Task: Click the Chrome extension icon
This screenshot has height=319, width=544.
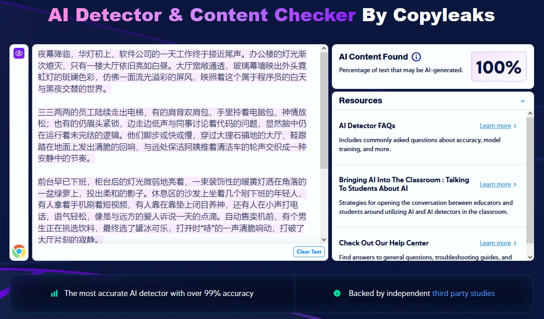Action: 19,251
